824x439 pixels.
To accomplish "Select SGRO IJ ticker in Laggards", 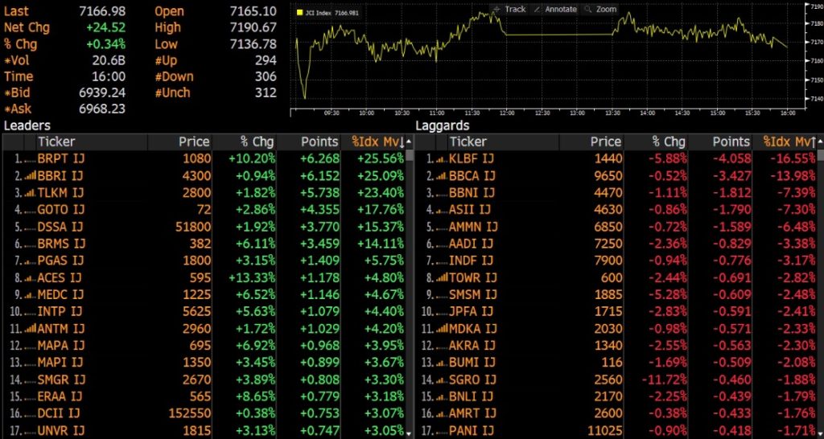I will pos(472,380).
